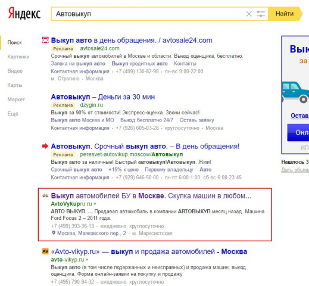
Task: Switch to the Картинки tab
Action: pos(18,57)
